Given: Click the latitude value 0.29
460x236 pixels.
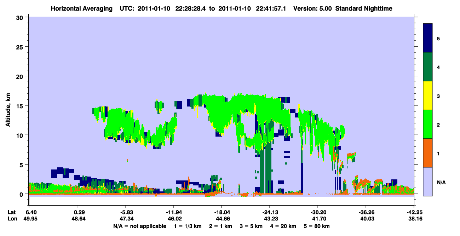Looking at the screenshot, I should [x=79, y=212].
